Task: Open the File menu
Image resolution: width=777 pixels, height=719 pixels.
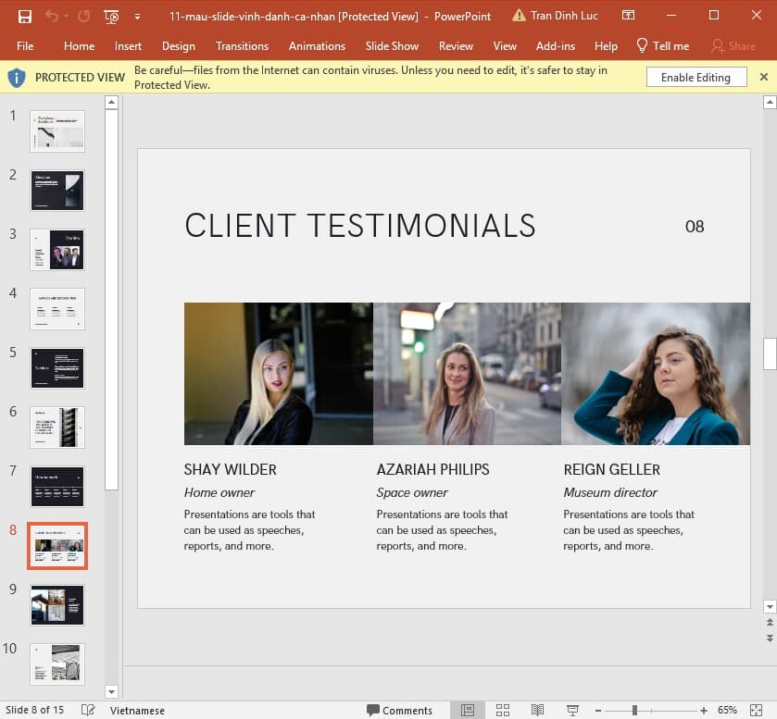Action: pos(25,46)
